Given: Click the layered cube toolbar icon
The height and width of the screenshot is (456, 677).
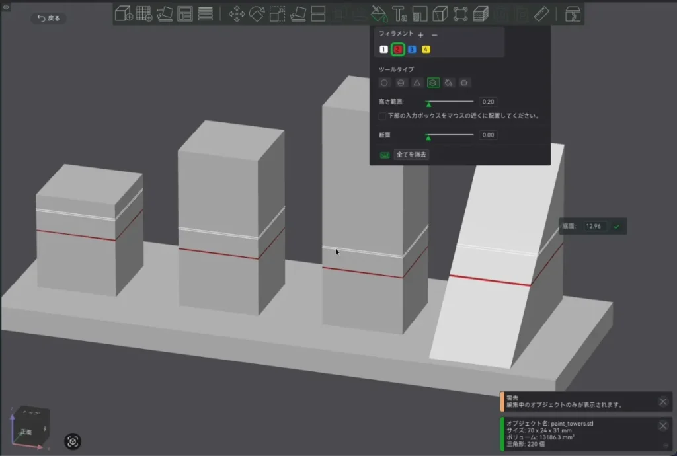Looking at the screenshot, I should tap(481, 14).
